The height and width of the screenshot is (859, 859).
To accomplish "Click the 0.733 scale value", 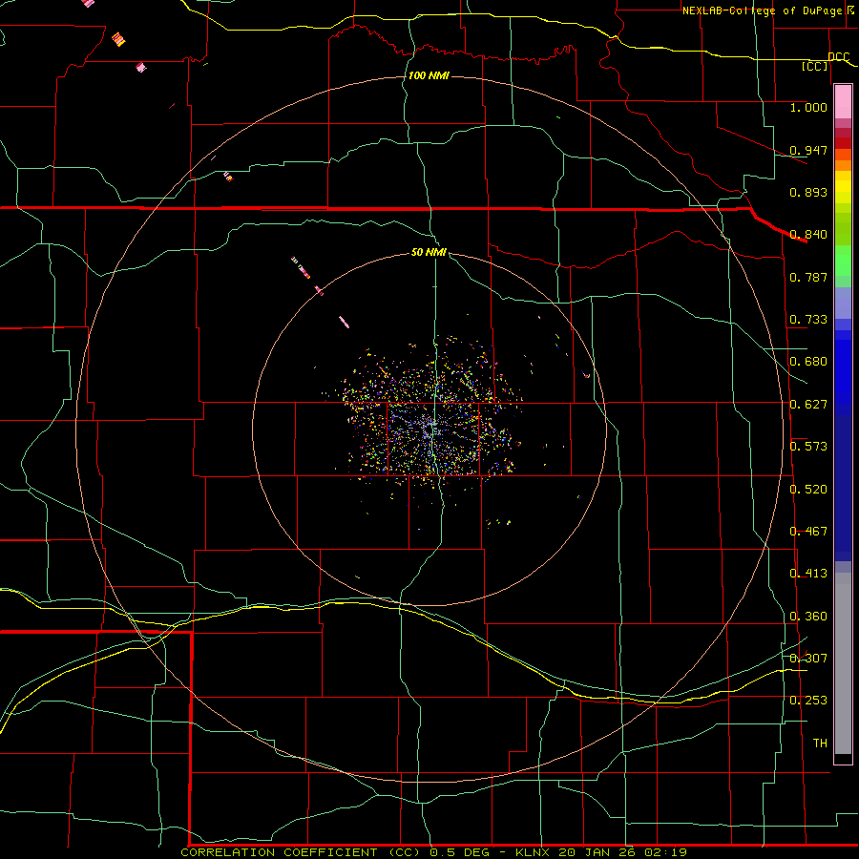I will coord(808,320).
